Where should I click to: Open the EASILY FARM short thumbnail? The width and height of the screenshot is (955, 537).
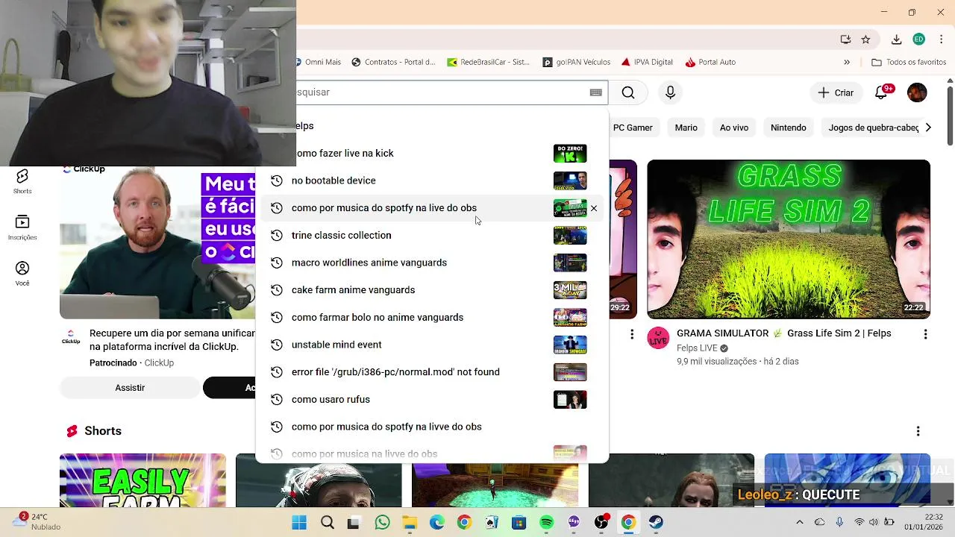coord(143,480)
